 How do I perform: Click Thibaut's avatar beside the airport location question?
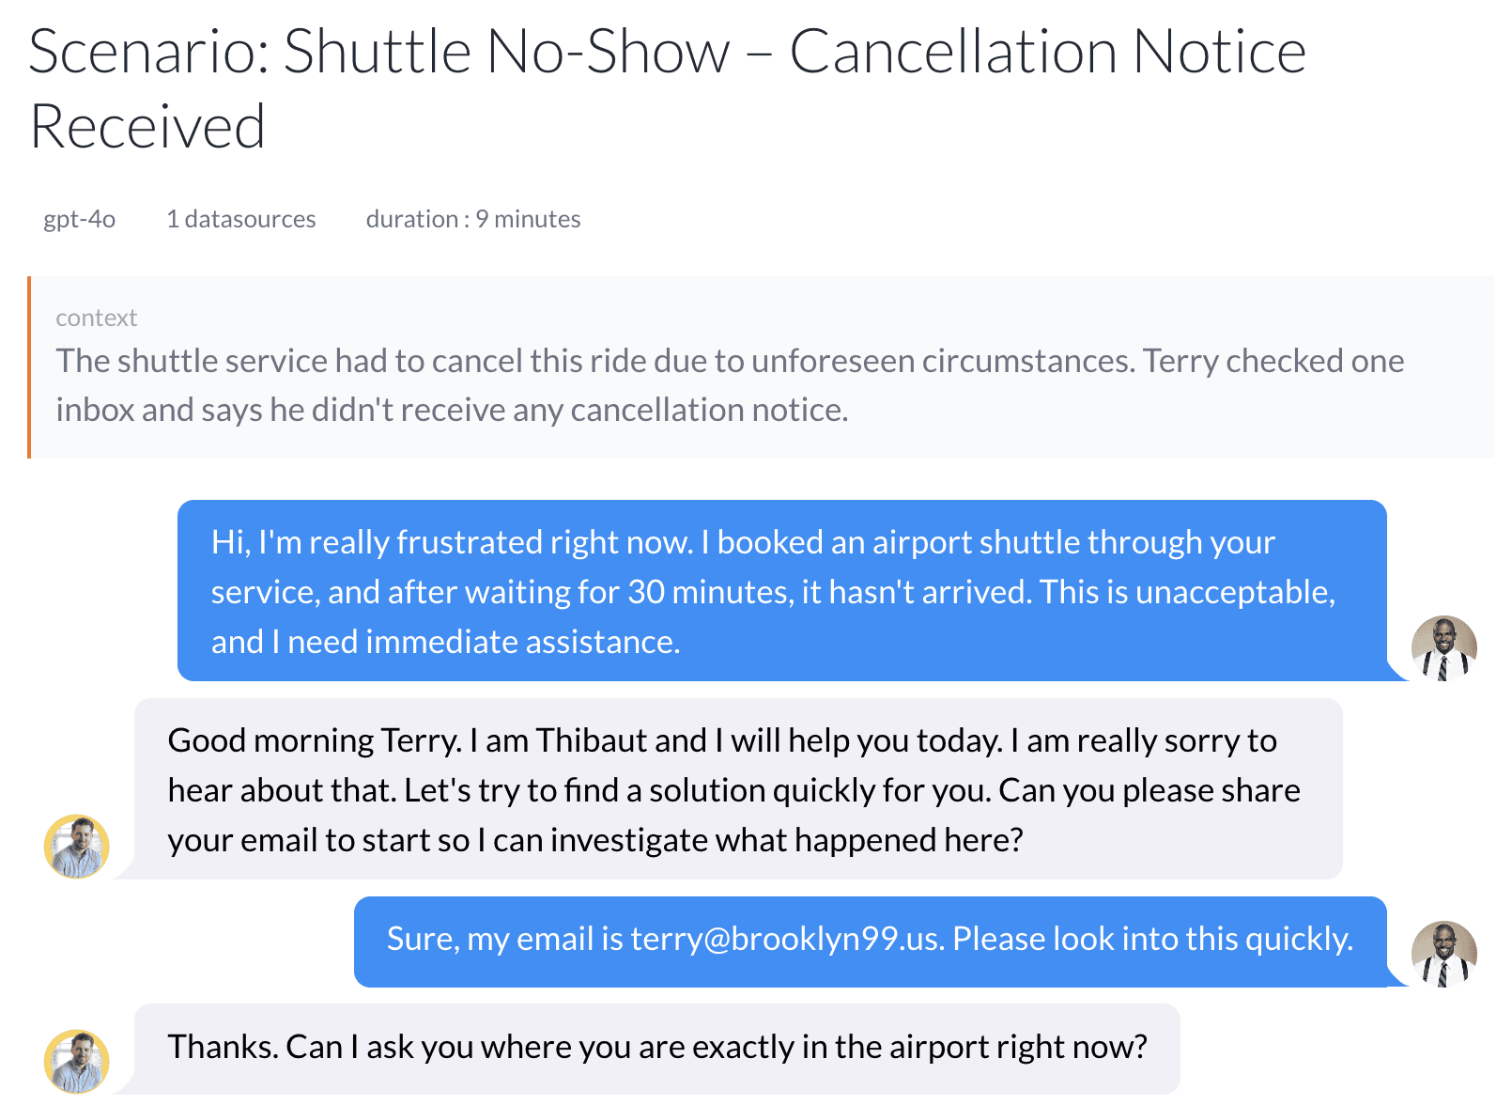pyautogui.click(x=77, y=1062)
